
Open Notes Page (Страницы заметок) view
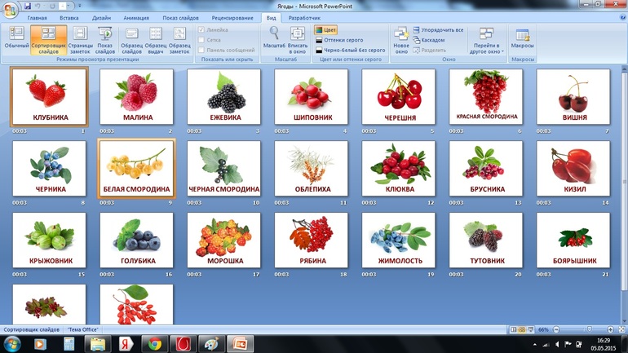[x=80, y=38]
